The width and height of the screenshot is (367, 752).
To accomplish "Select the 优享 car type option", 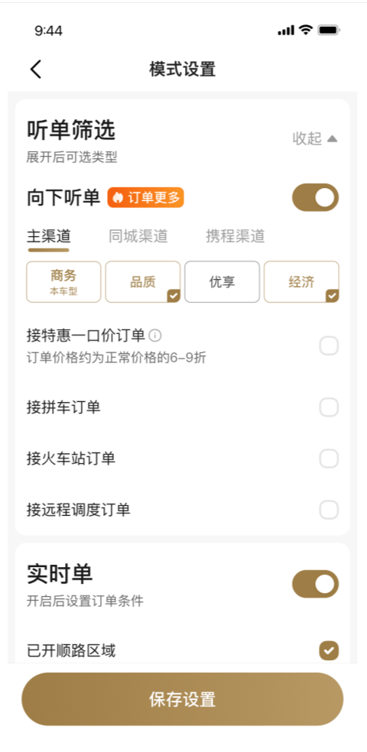I will tap(222, 282).
